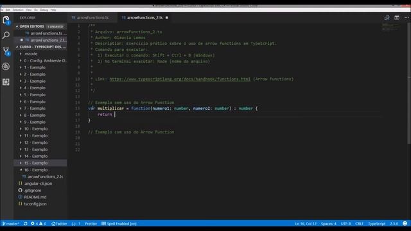Click Ln 16, Col 12 go-to-line indicator
This screenshot has width=411, height=231.
306,223
